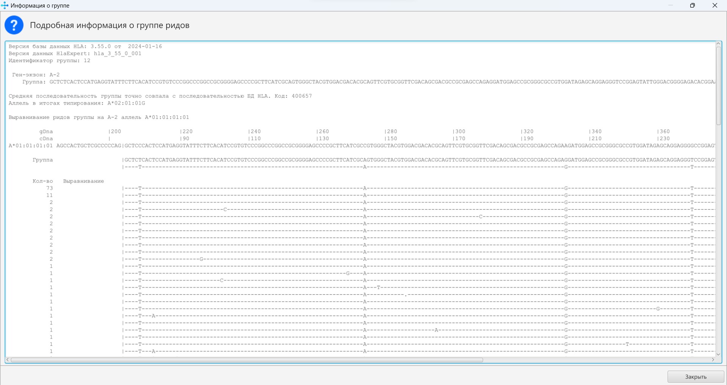Click the code value 400657
The width and height of the screenshot is (727, 385).
(x=302, y=96)
